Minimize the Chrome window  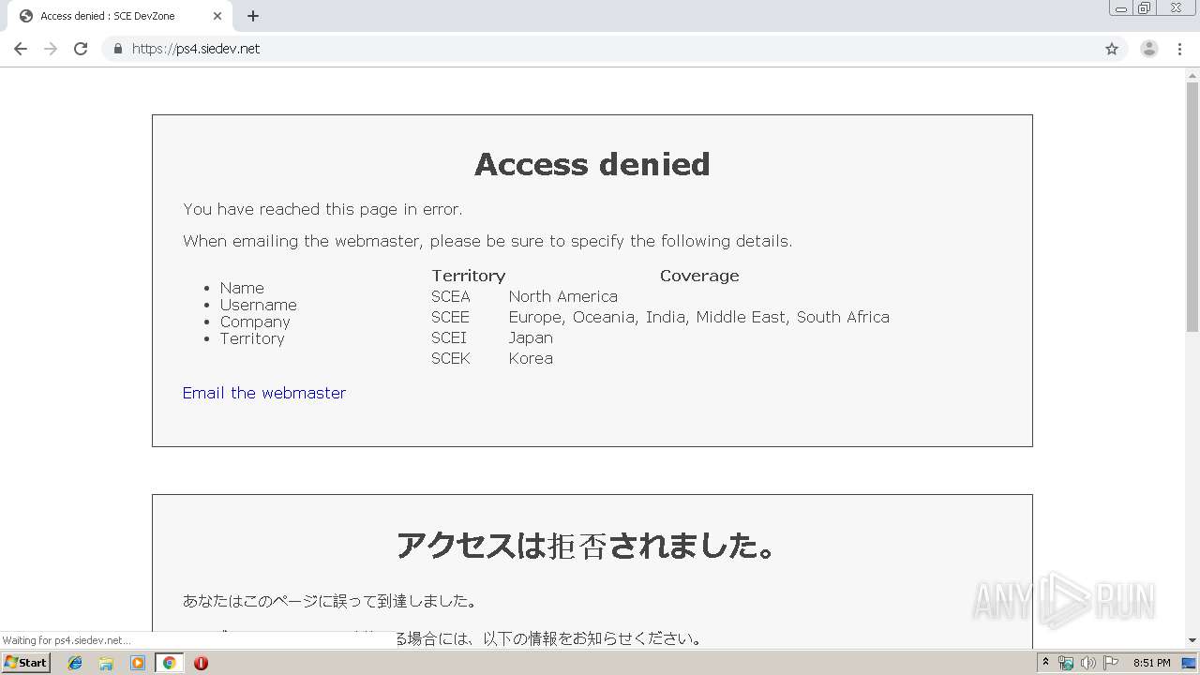(x=1121, y=8)
